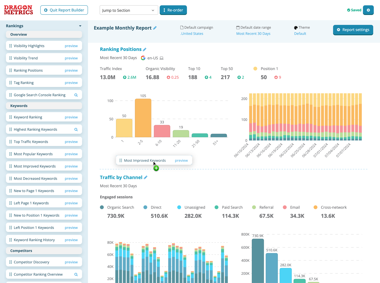The height and width of the screenshot is (283, 380).
Task: Toggle the Paid Search legend dot
Action: point(216,207)
